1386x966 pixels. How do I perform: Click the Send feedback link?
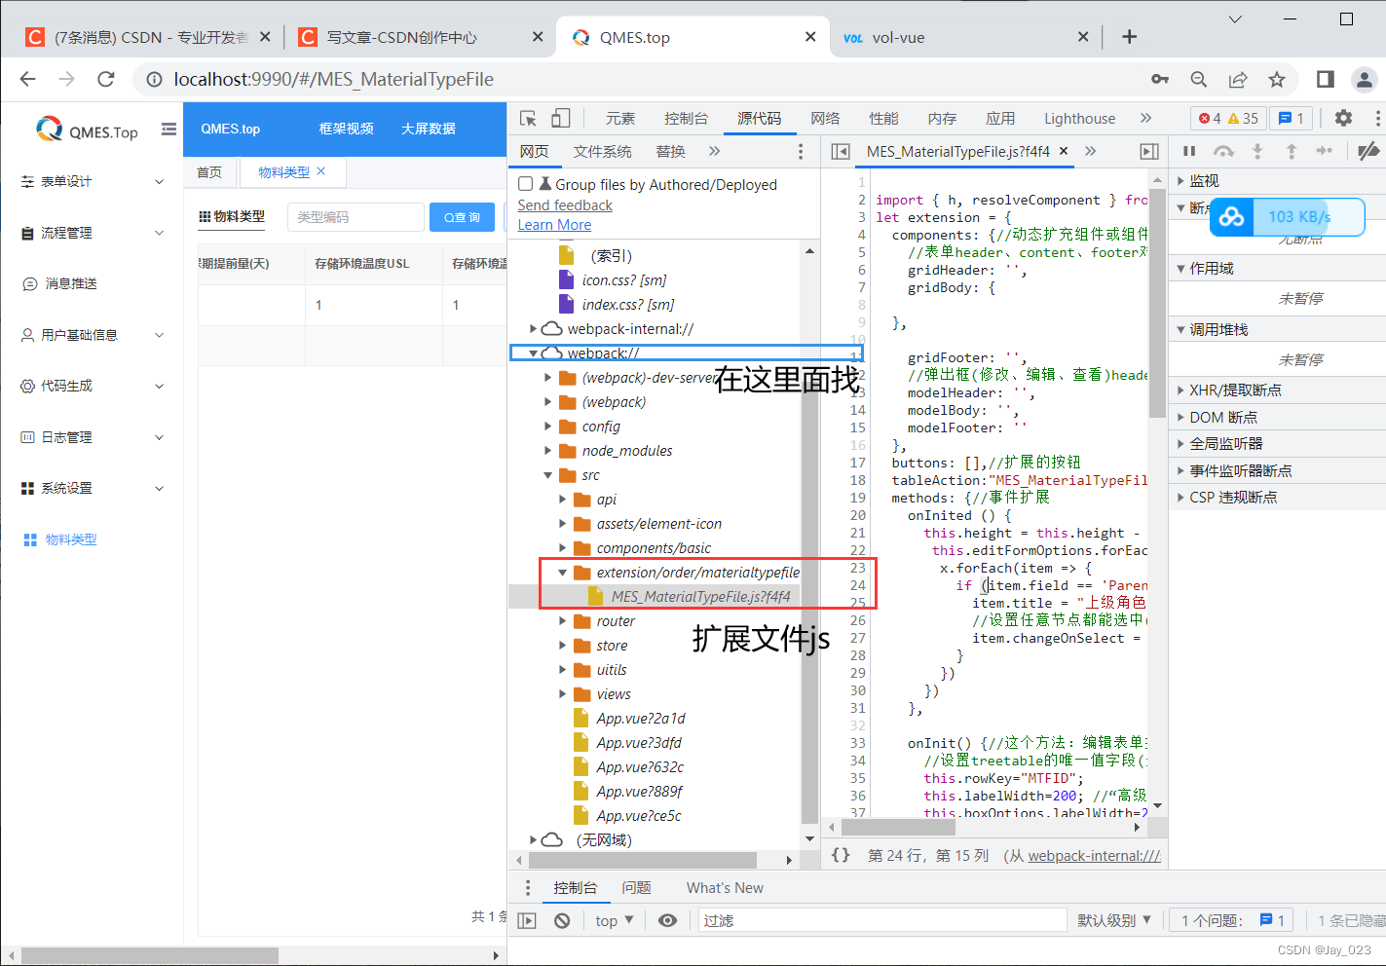click(565, 205)
